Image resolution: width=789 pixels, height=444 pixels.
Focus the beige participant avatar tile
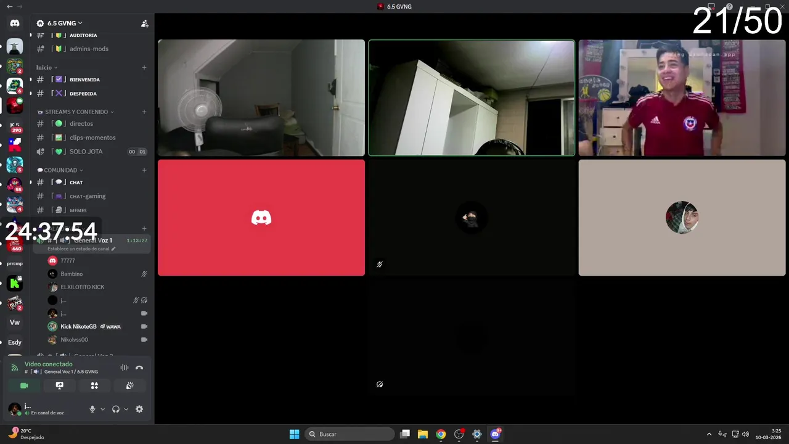[682, 218]
